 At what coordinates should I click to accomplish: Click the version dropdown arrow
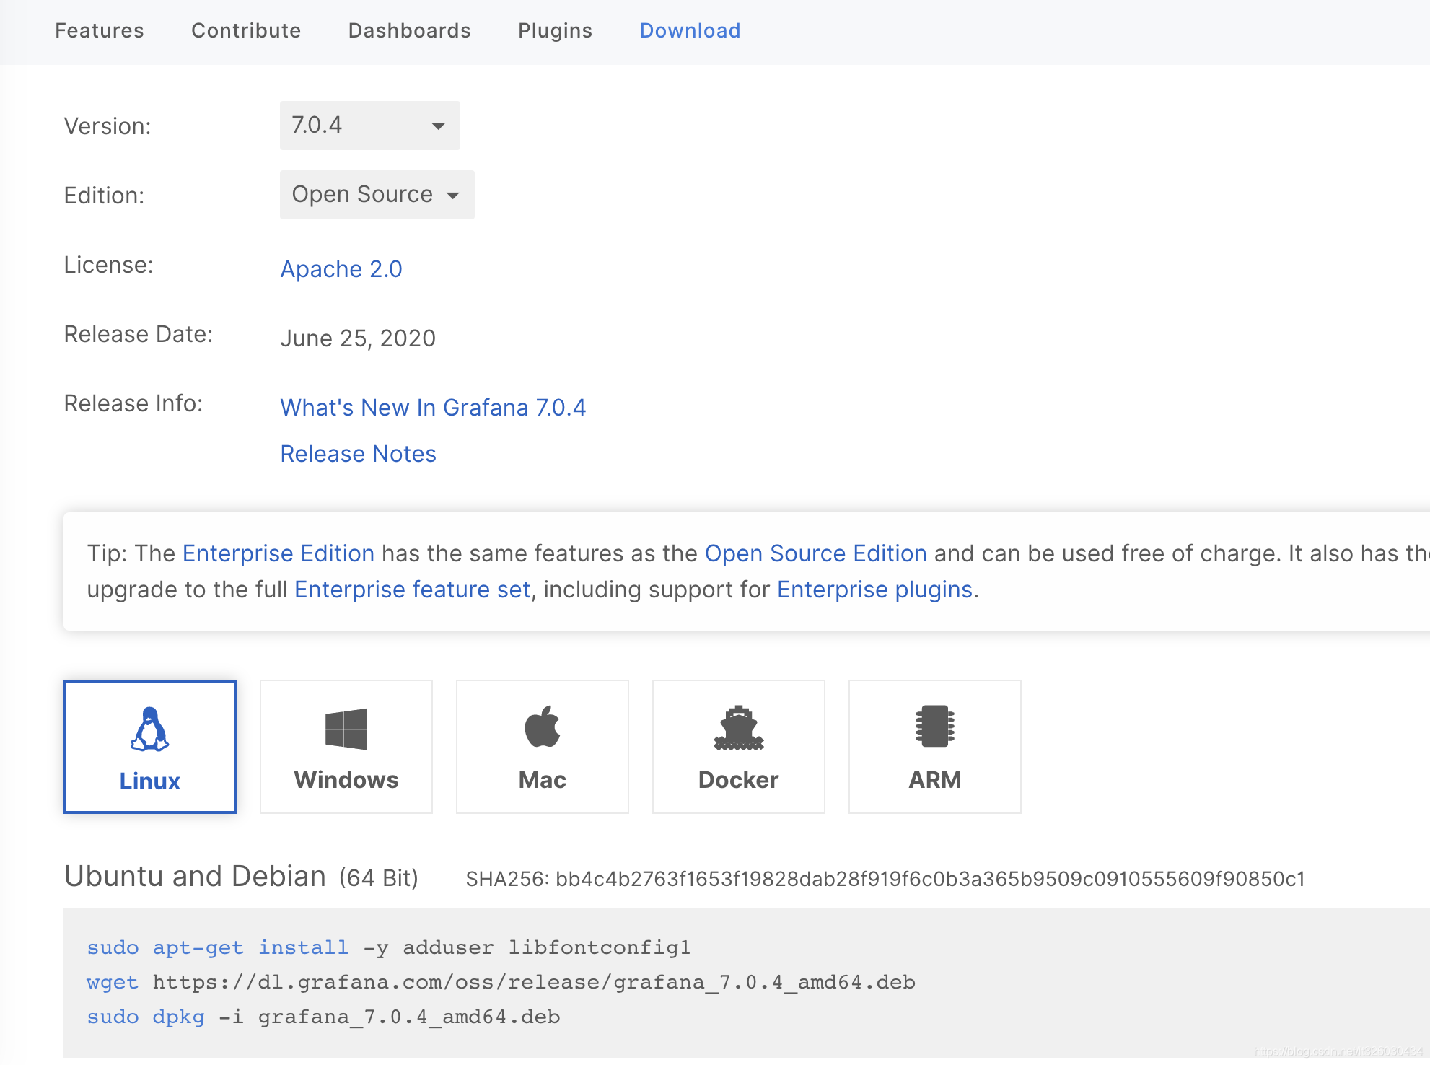[438, 127]
